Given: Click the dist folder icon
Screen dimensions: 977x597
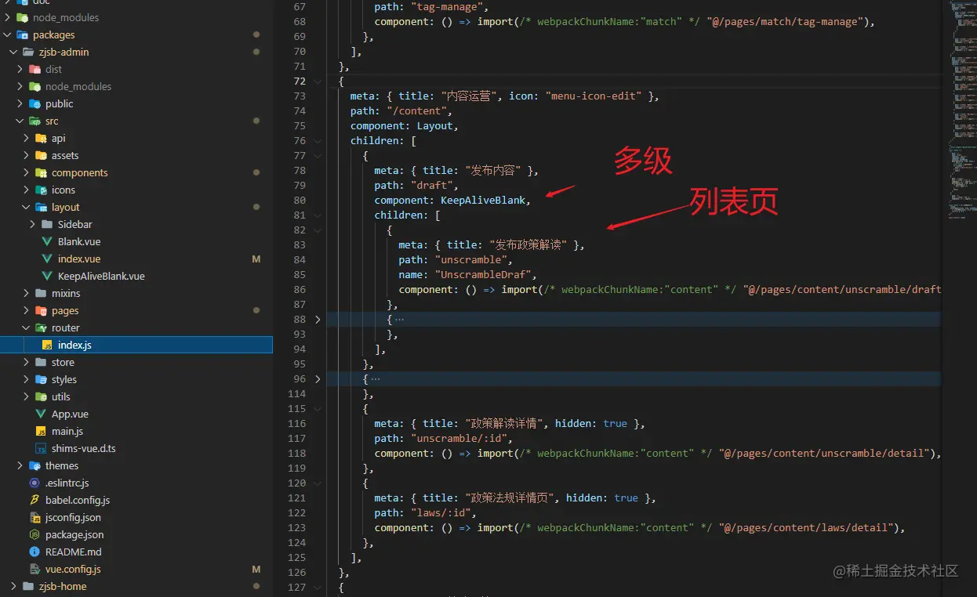Looking at the screenshot, I should (x=35, y=69).
